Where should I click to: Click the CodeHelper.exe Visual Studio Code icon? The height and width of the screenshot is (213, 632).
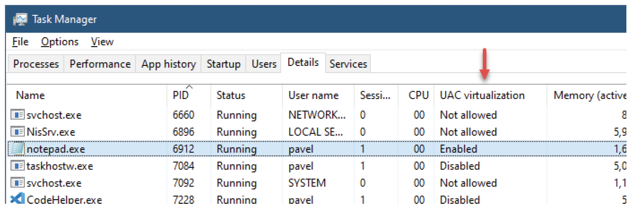(18, 198)
